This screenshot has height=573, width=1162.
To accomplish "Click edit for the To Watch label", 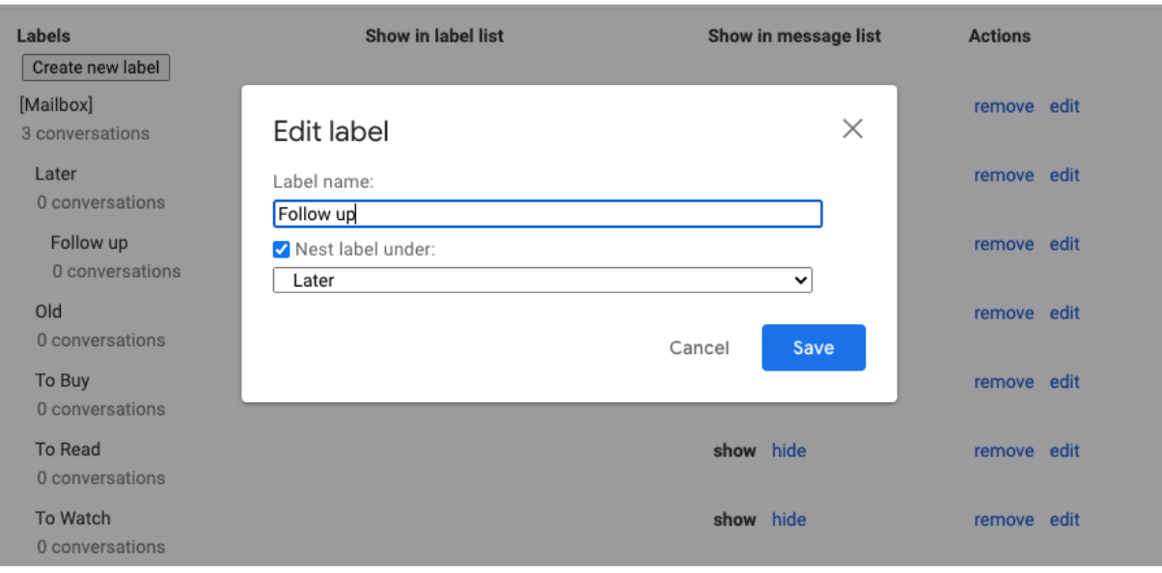I will coord(1065,520).
